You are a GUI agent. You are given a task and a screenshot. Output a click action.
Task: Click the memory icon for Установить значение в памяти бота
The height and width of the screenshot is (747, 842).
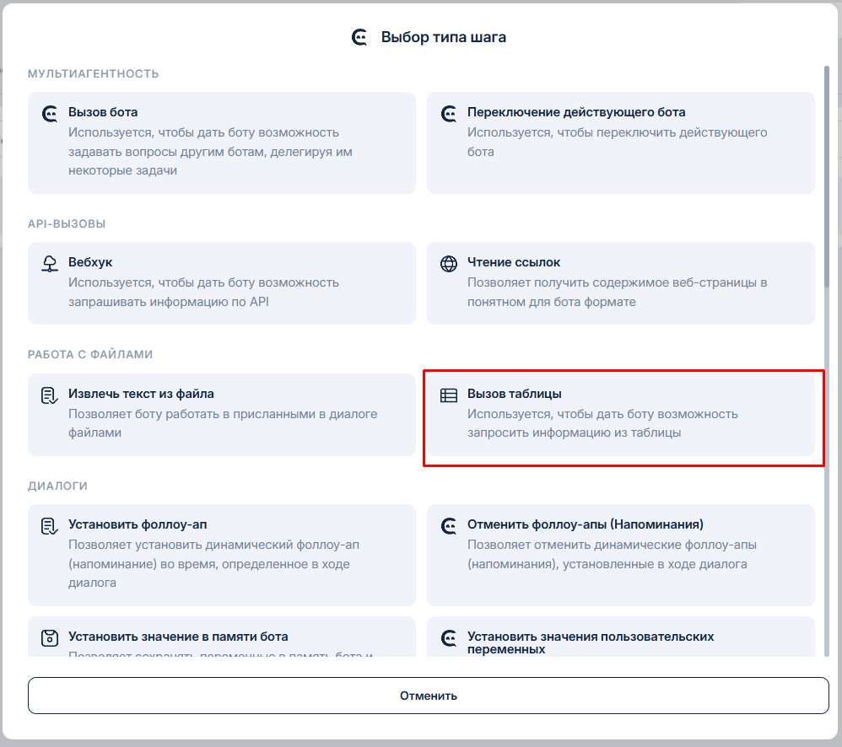[49, 637]
